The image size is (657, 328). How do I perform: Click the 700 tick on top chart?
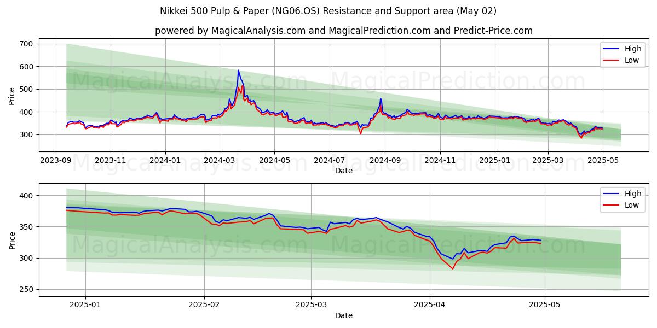coord(26,44)
